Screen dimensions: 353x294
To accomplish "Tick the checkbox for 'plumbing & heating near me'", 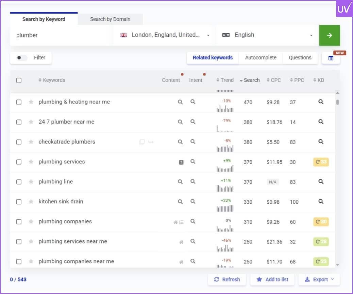I will pyautogui.click(x=19, y=102).
